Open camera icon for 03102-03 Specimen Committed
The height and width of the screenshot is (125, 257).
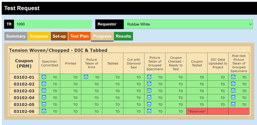(x=44, y=91)
